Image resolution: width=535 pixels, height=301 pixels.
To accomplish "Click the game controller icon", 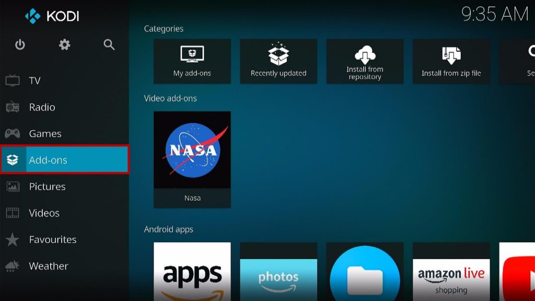I will pos(13,133).
